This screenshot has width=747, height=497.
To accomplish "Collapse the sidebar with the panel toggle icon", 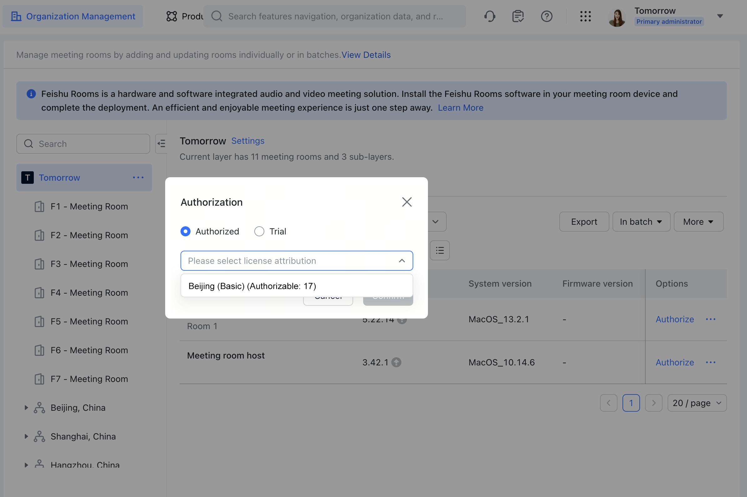I will pyautogui.click(x=161, y=143).
